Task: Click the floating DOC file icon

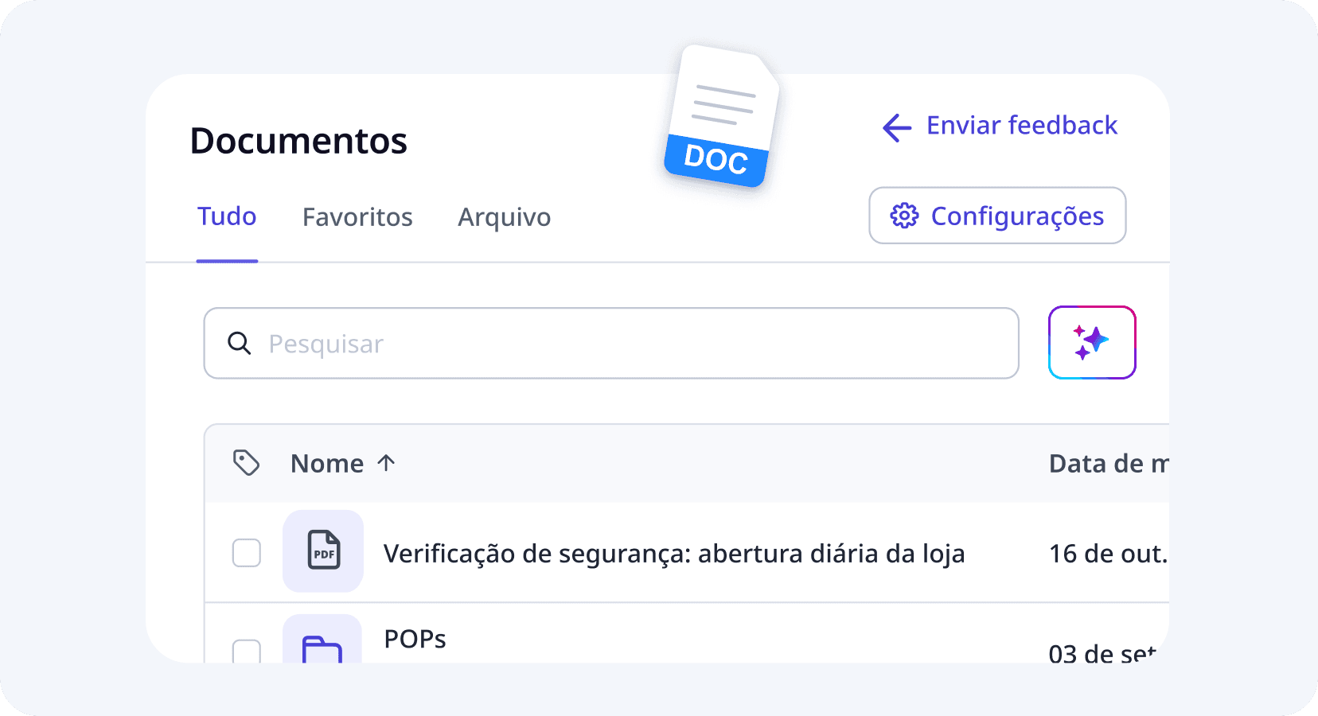Action: point(721,116)
